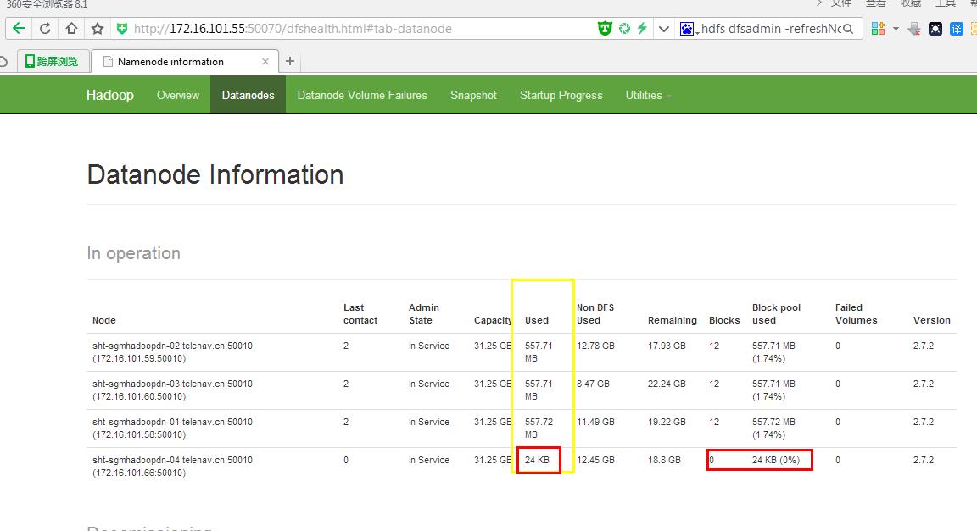Open the cross-screen browsing green tab
This screenshot has width=977, height=531.
52,61
